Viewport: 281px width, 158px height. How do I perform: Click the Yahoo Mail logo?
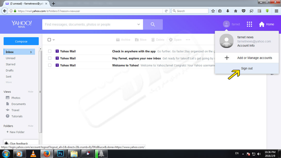coord(21,24)
